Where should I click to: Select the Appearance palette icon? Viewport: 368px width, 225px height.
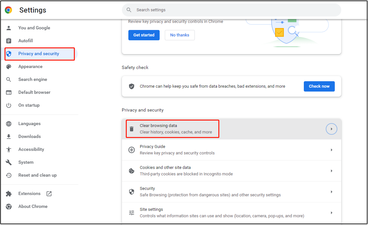(x=8, y=66)
